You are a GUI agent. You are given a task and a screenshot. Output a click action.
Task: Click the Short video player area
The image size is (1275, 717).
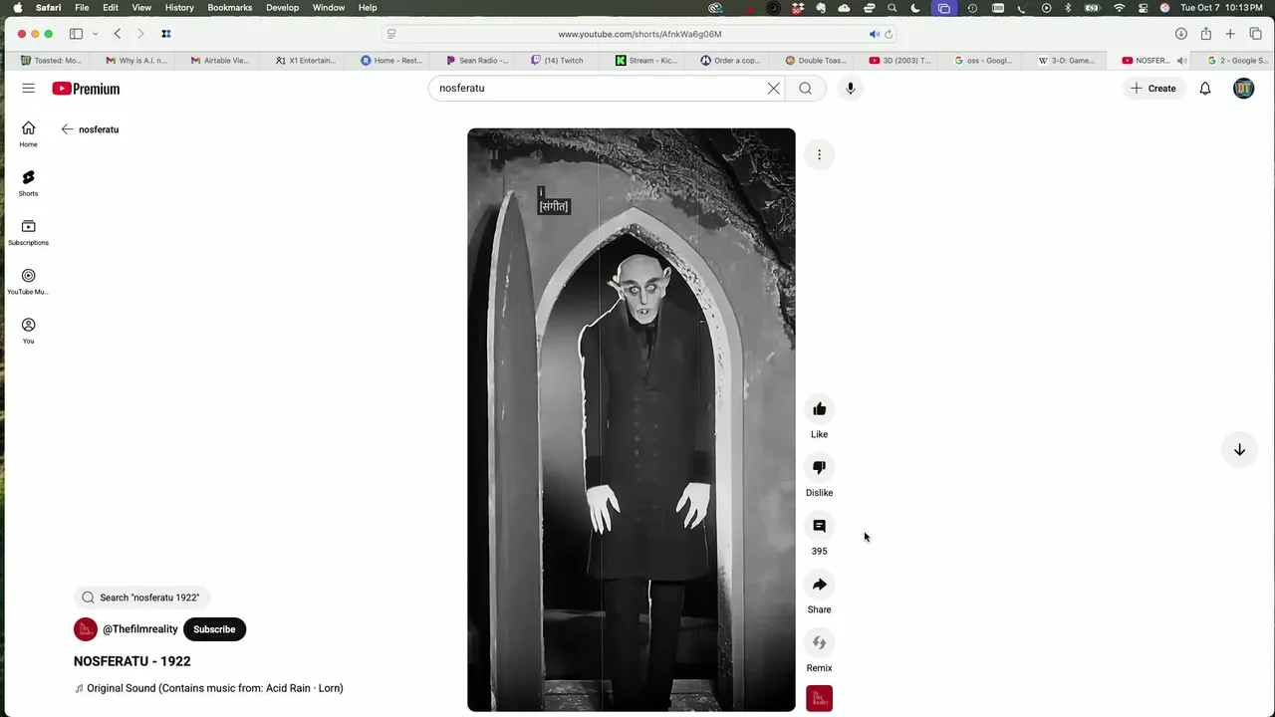[x=632, y=420]
